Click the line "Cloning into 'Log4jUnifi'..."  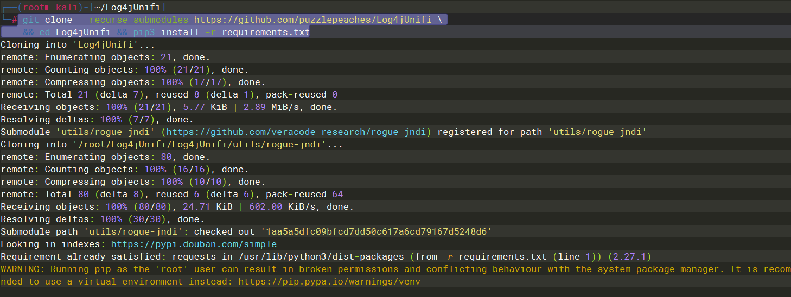point(78,45)
